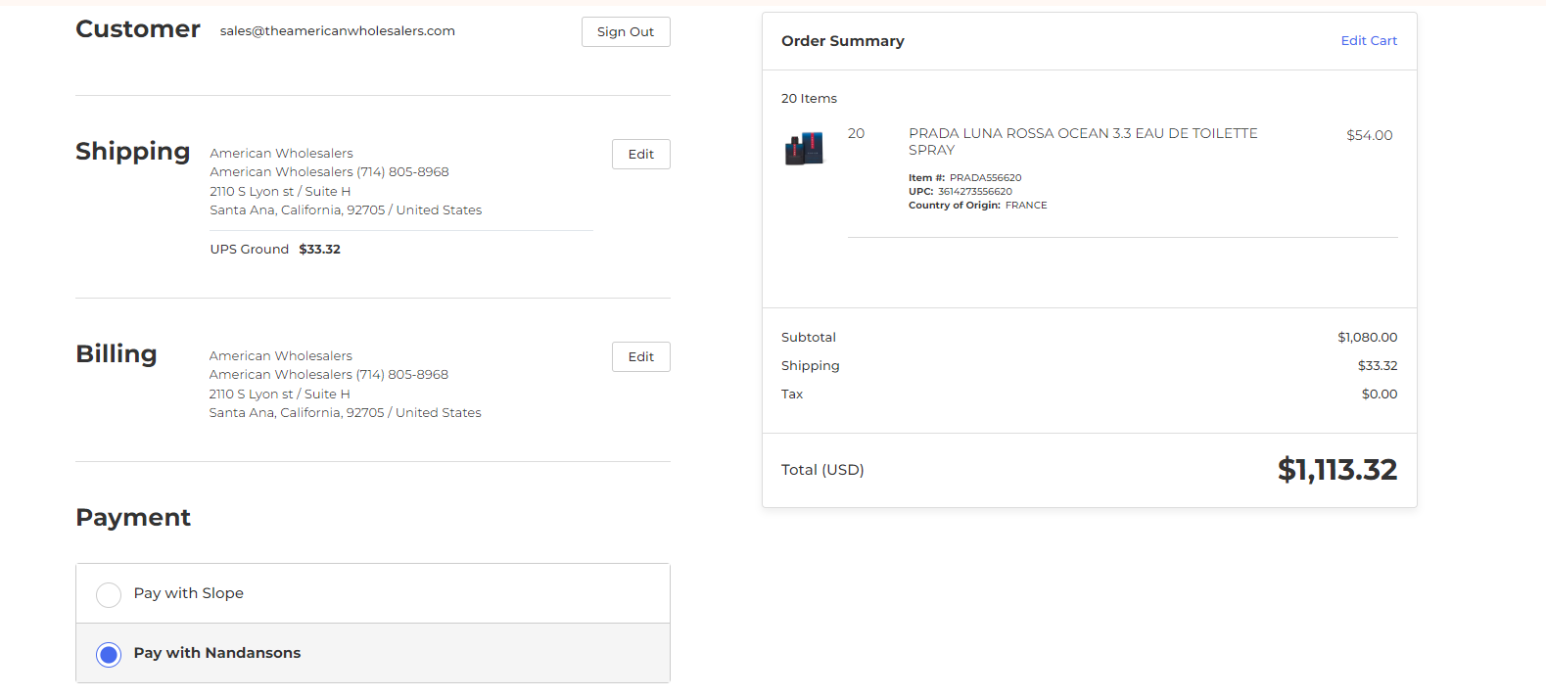Edit the Shipping address
This screenshot has height=697, width=1546.
tap(641, 154)
